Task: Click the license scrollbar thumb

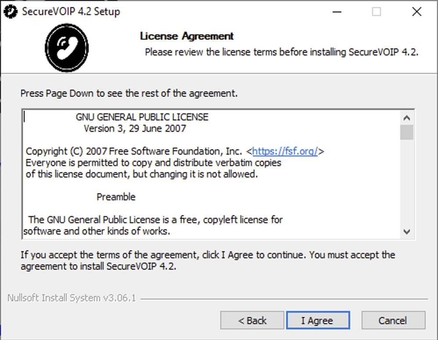Action: coord(407,132)
